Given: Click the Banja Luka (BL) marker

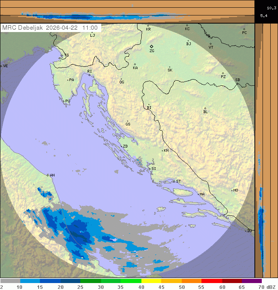Looking at the screenshot, I should tap(205, 109).
